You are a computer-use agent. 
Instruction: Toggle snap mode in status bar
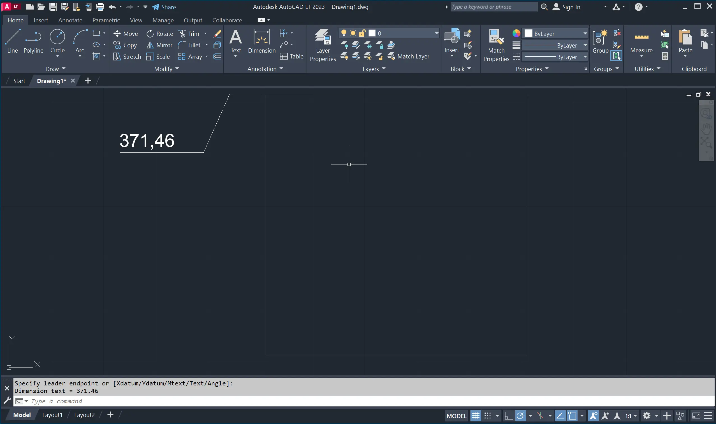tap(487, 416)
